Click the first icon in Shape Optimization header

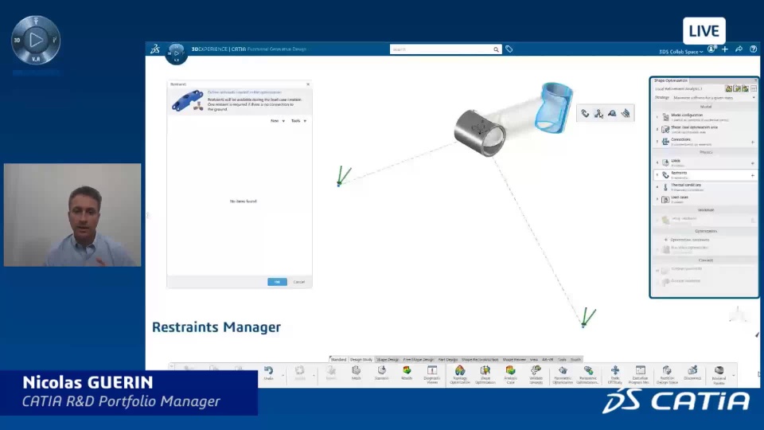tap(728, 88)
